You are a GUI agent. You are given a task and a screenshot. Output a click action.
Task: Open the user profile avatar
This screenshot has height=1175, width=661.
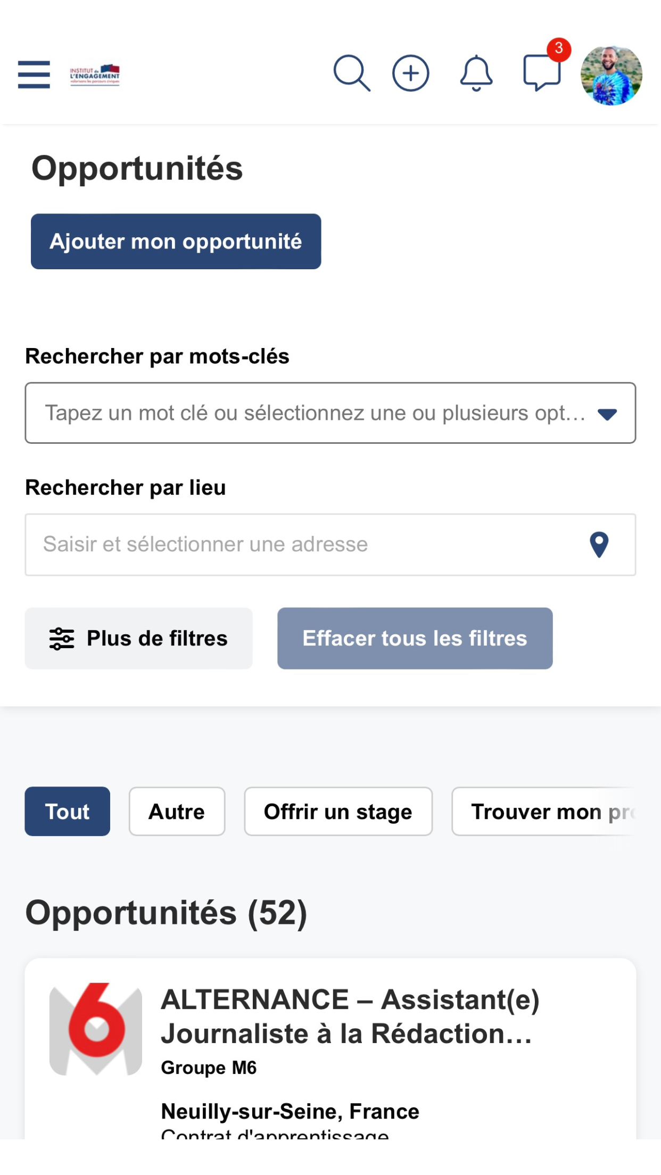click(611, 75)
